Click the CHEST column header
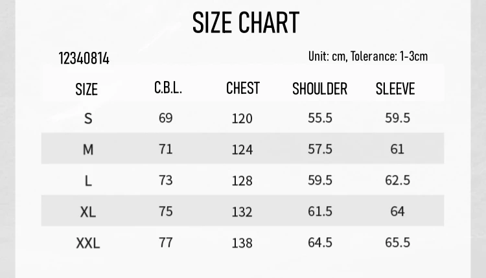Screen dimensions: 486x278 (243, 88)
